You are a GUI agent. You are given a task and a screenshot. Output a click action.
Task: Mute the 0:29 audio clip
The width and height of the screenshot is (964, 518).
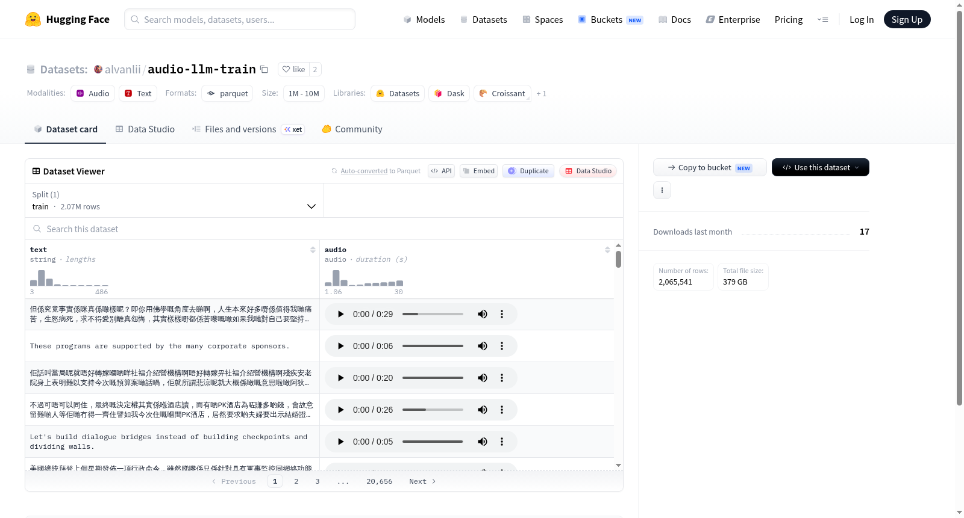(x=483, y=314)
